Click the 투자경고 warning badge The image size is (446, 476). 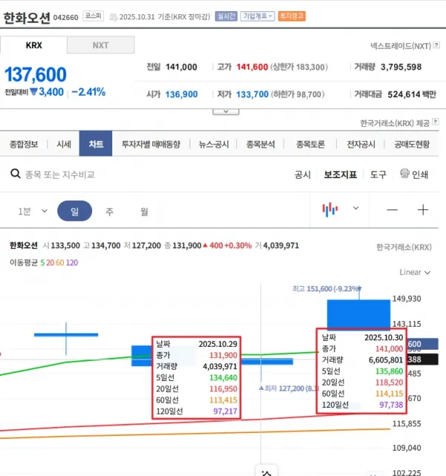coord(292,15)
